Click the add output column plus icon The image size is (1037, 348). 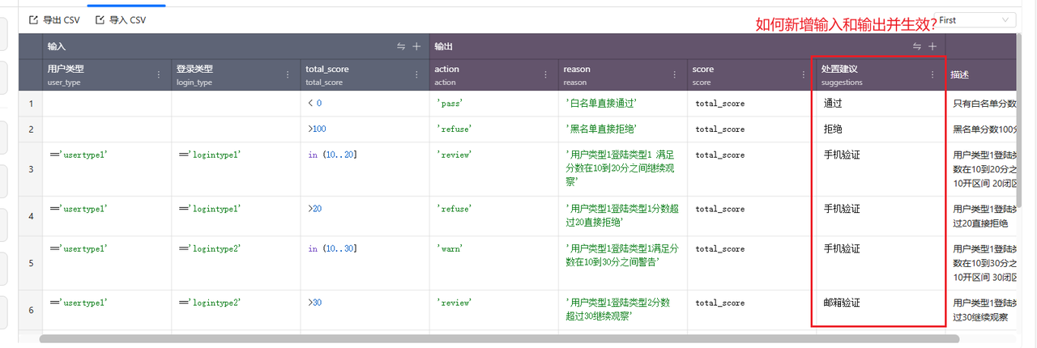(932, 47)
